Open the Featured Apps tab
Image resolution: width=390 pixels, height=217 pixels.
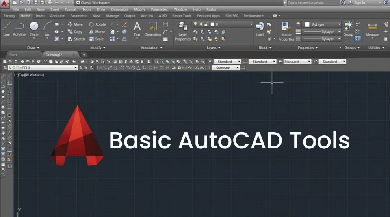pos(208,16)
